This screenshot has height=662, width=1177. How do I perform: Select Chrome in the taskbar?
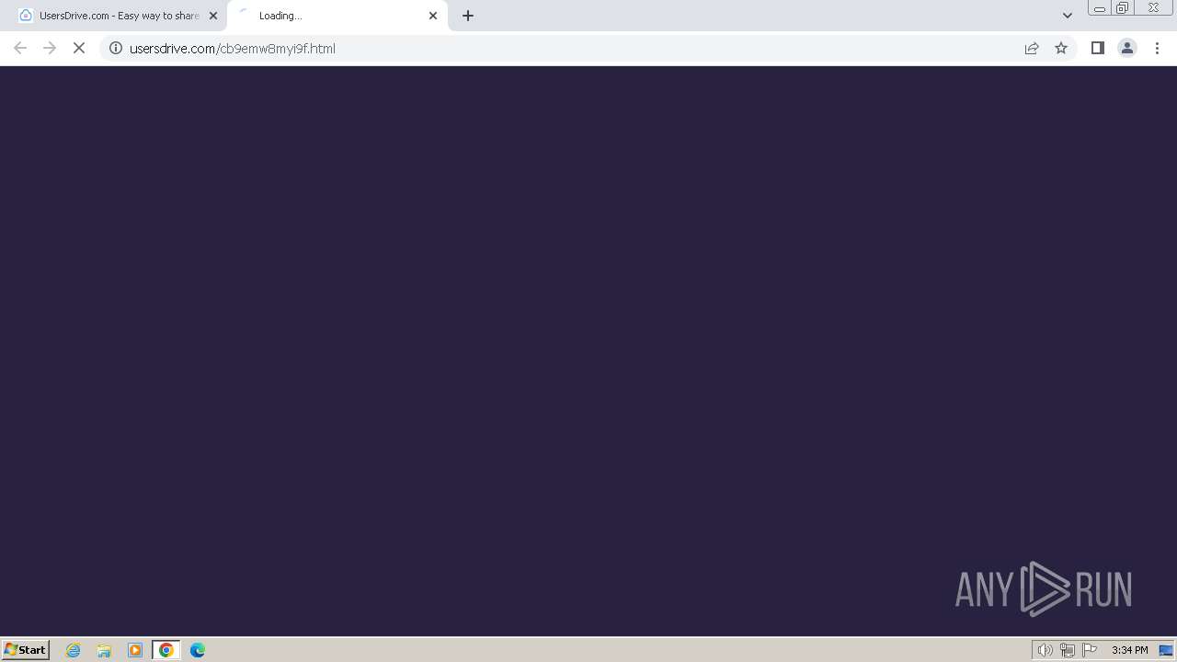click(166, 650)
